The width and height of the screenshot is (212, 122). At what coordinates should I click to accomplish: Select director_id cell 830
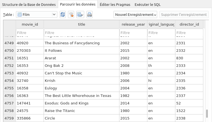click(x=189, y=58)
